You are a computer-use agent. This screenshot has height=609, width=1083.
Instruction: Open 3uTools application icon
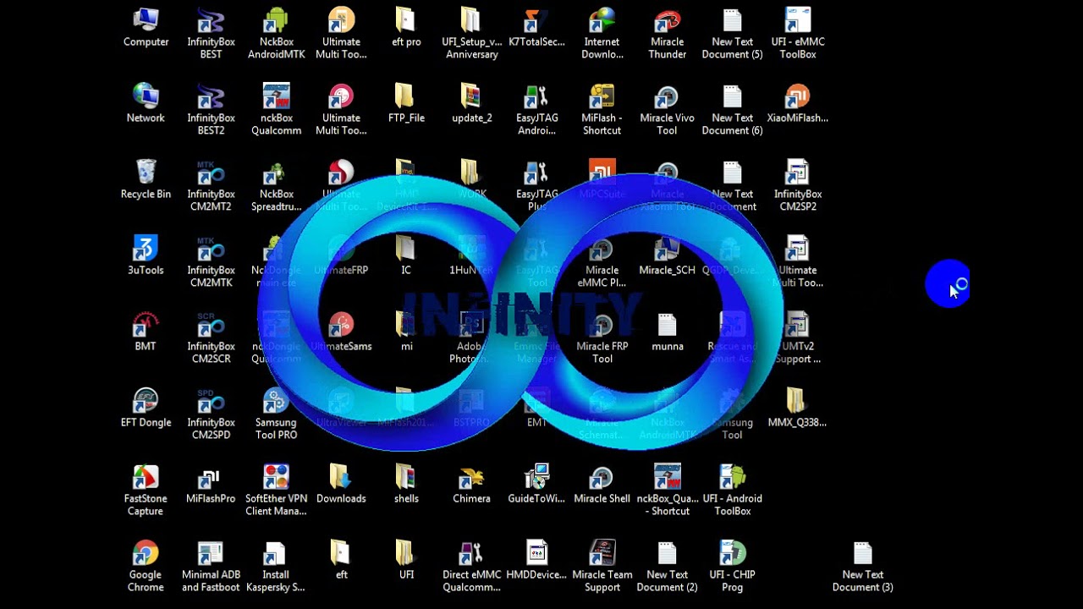click(146, 257)
